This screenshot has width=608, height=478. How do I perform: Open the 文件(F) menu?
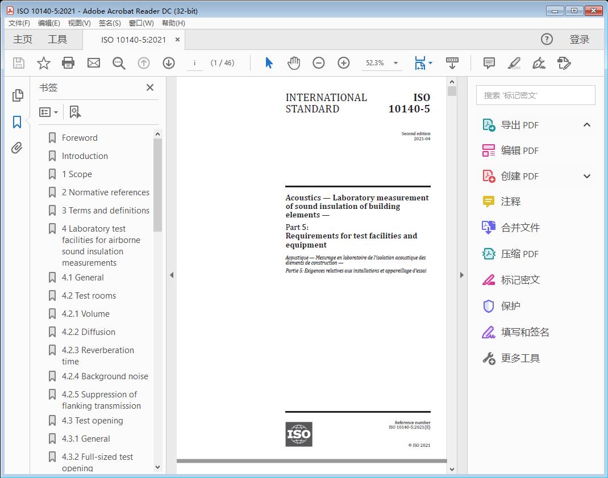click(x=19, y=23)
